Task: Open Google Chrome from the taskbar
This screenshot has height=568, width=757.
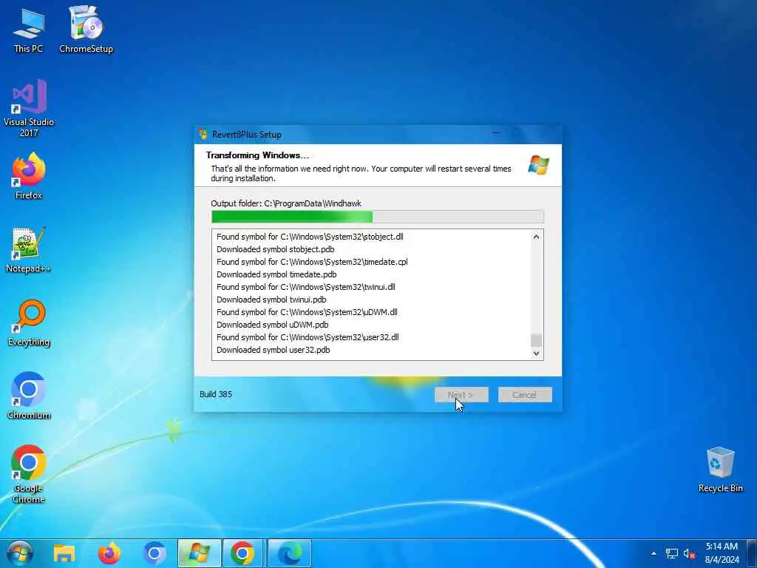Action: coord(242,553)
